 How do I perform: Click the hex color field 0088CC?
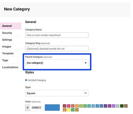point(37,108)
